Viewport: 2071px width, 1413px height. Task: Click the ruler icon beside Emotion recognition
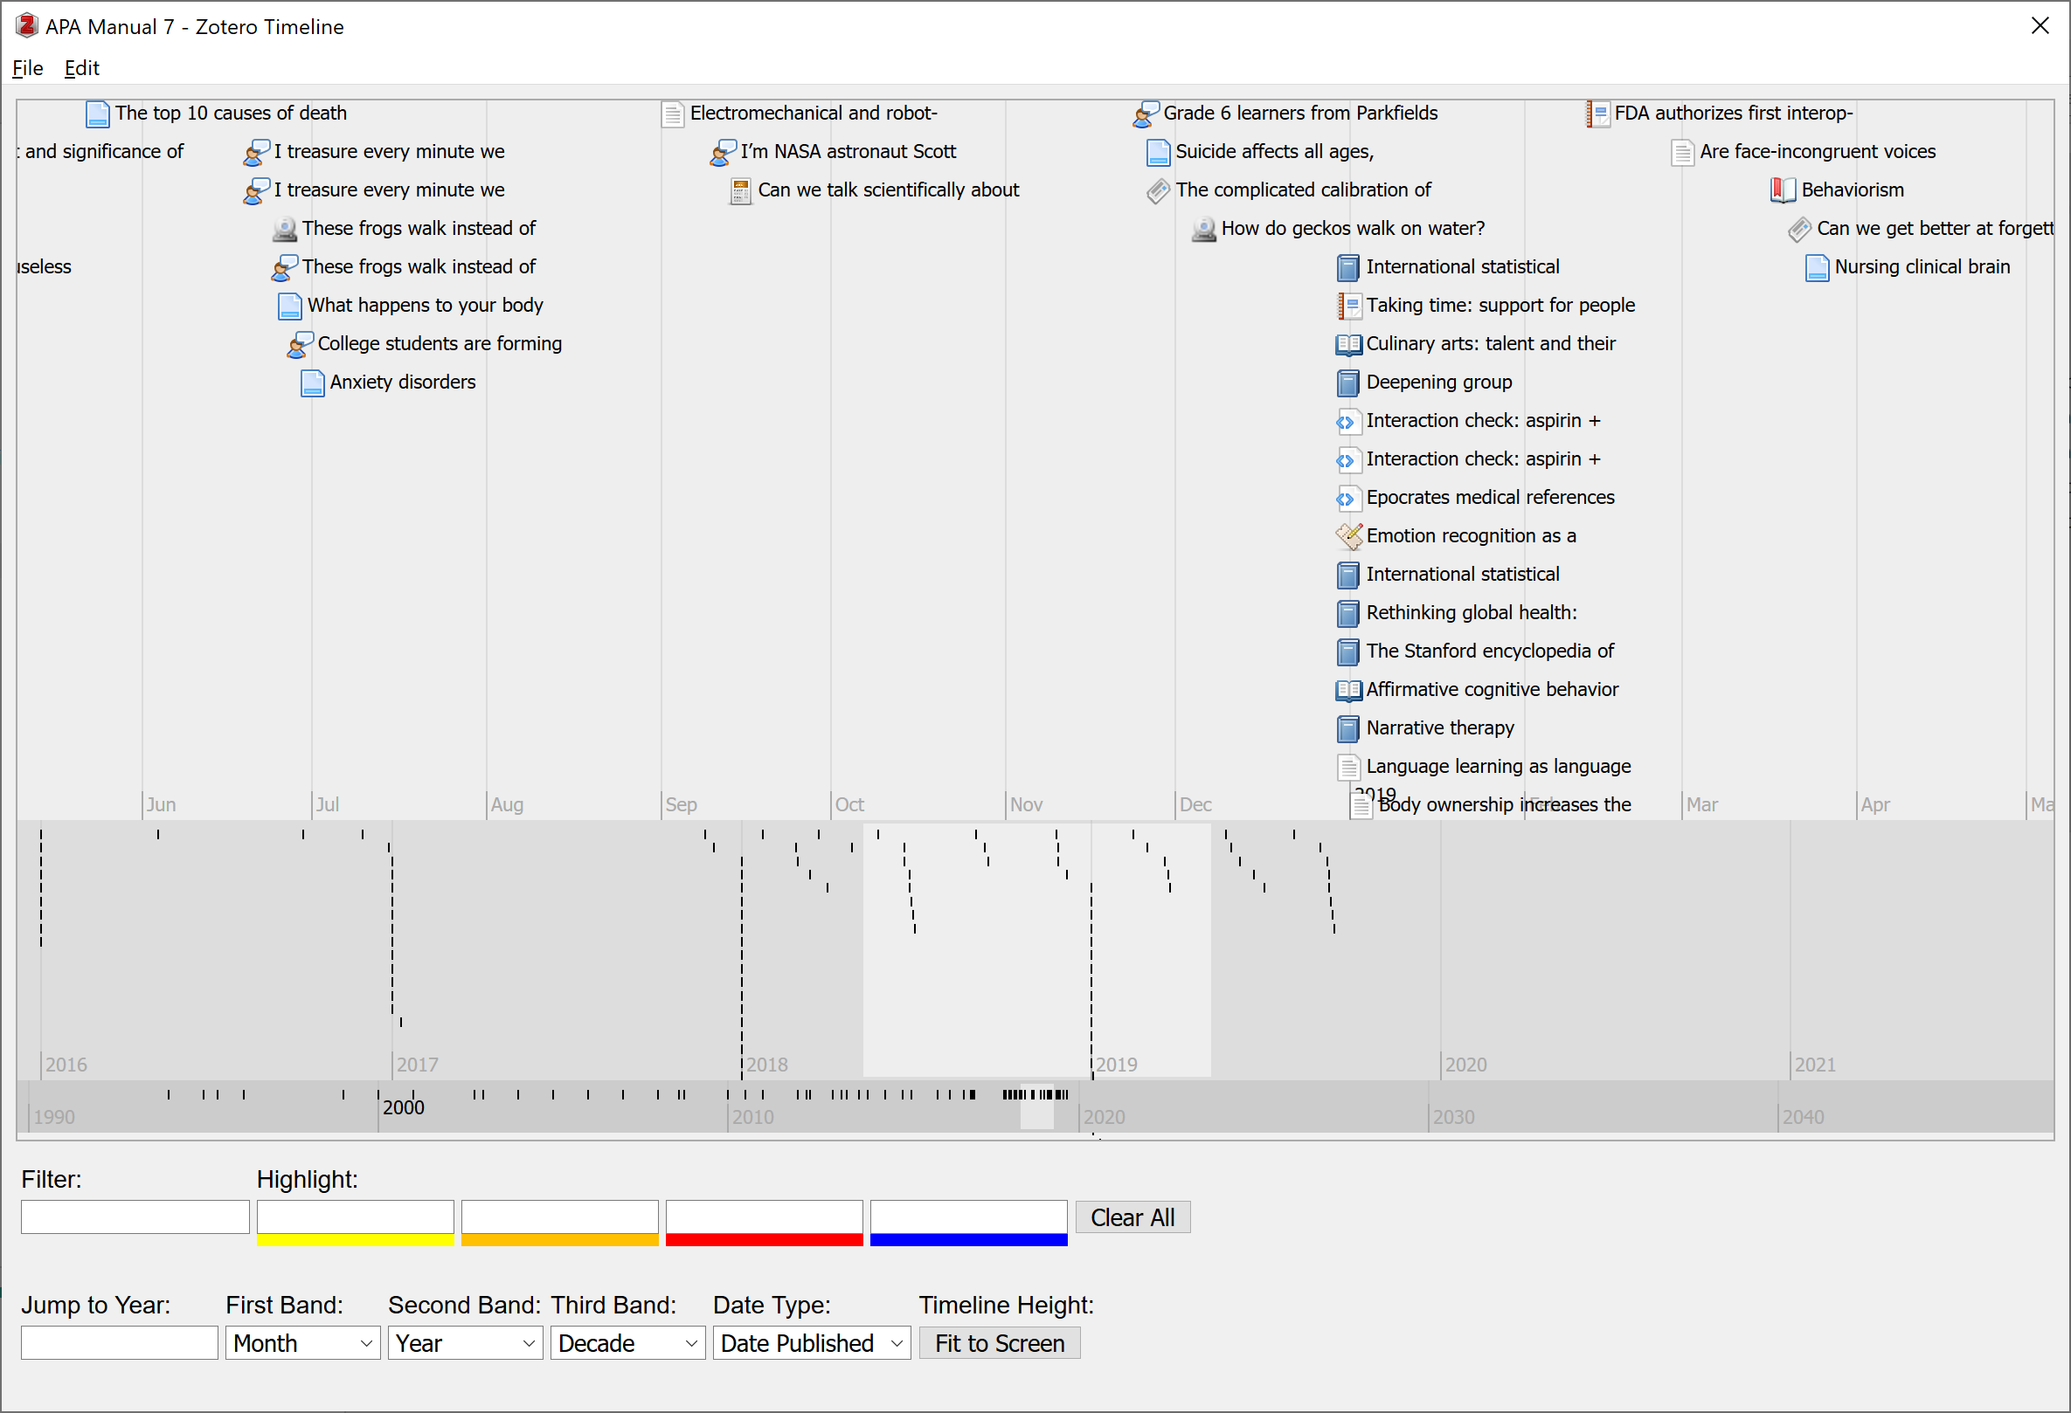tap(1348, 536)
